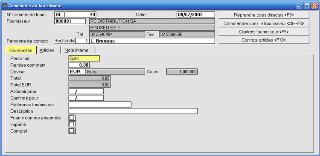
Task: Click the Euro currency name field
Action: coord(116,71)
